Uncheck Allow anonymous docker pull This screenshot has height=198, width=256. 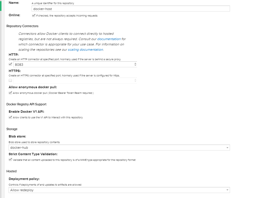[x=11, y=93]
